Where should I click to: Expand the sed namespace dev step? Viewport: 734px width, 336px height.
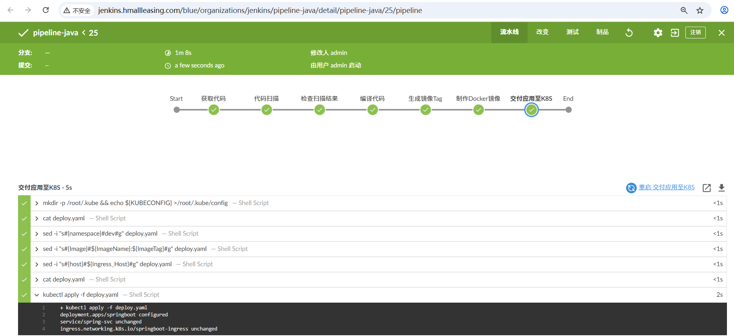tap(37, 234)
